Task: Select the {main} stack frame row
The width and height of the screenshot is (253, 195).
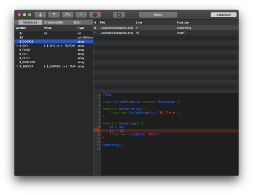Action: point(164,33)
